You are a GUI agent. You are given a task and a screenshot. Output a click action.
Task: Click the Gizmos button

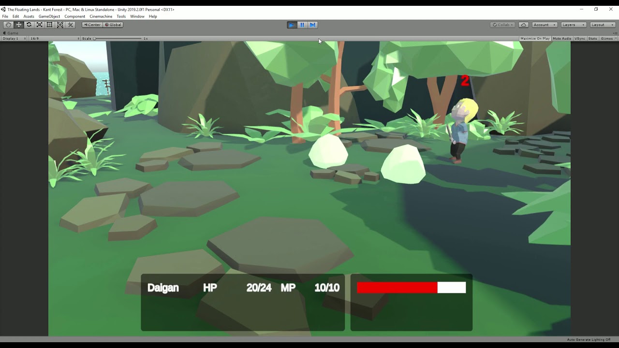pyautogui.click(x=606, y=38)
